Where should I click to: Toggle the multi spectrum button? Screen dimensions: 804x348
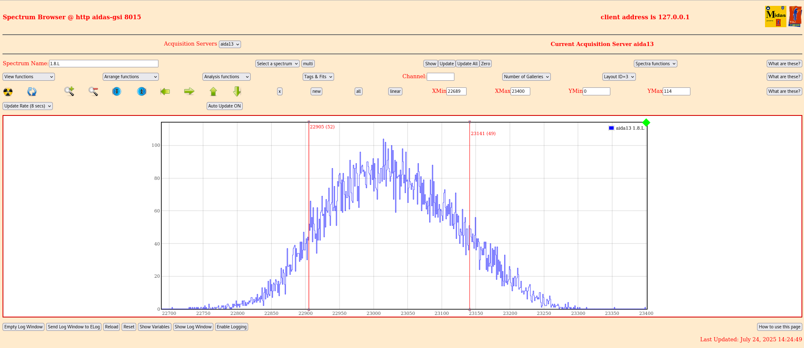coord(308,64)
